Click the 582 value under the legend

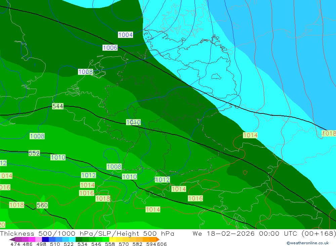coord(137,244)
